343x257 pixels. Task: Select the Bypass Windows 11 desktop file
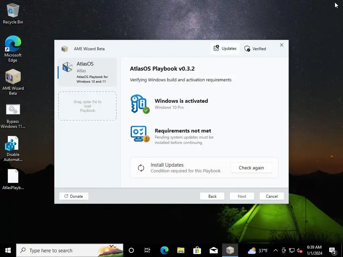coord(13,116)
